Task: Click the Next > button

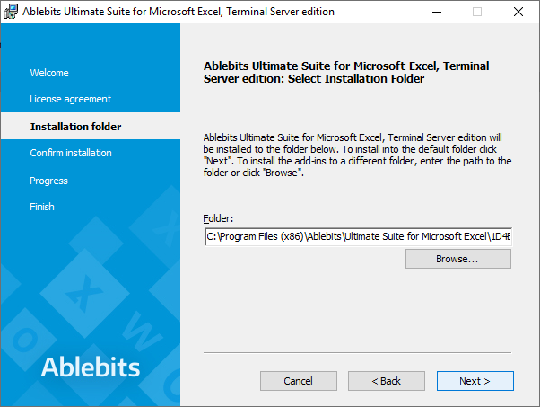Action: click(x=475, y=381)
